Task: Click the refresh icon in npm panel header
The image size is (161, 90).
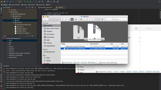Action: 27,36
